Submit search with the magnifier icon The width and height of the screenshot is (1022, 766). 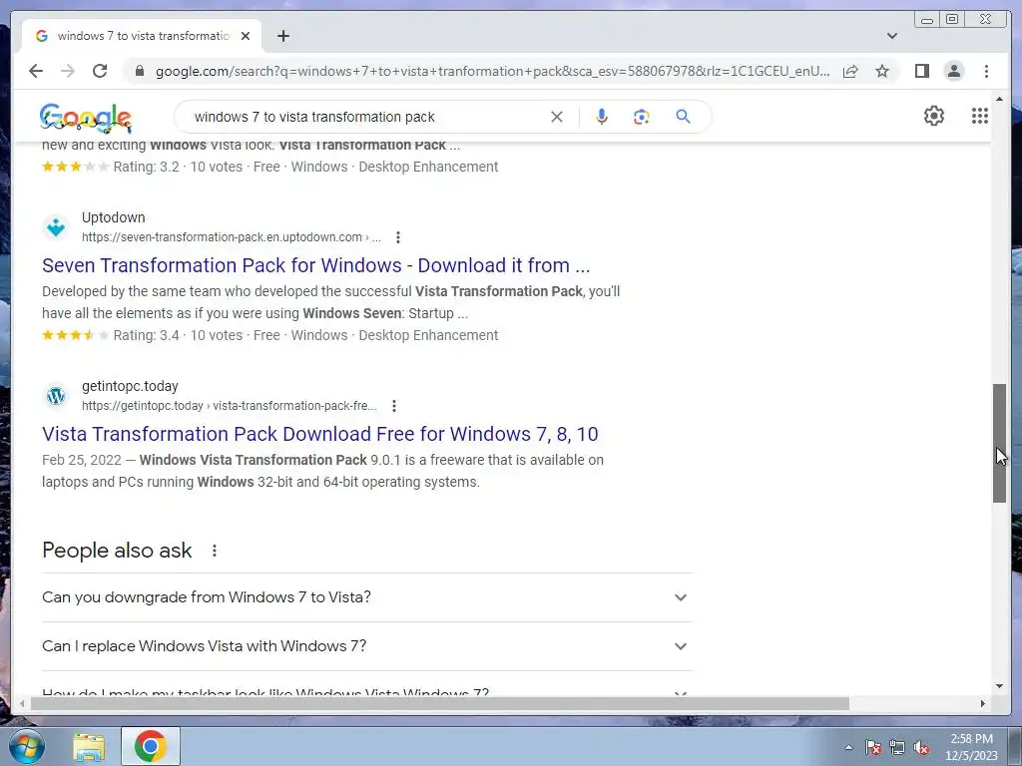tap(683, 117)
